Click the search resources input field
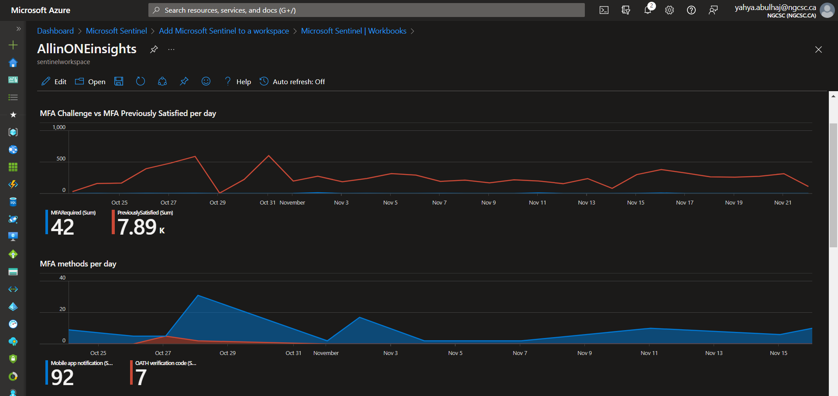The width and height of the screenshot is (838, 396). click(367, 10)
